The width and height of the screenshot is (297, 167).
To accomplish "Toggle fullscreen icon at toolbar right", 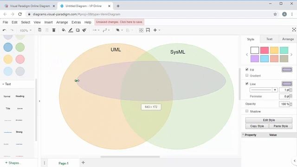I will click(294, 30).
